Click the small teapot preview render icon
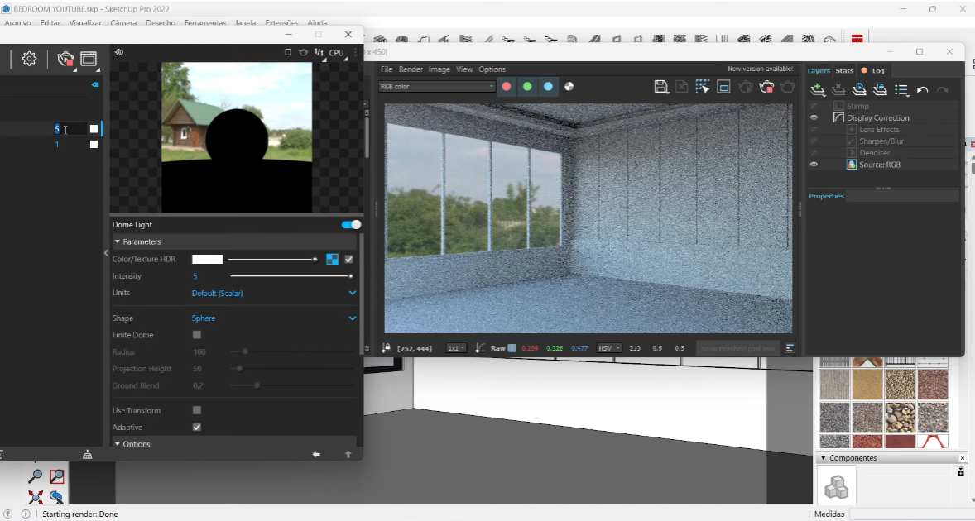Screen dimensions: 975x521 point(304,53)
